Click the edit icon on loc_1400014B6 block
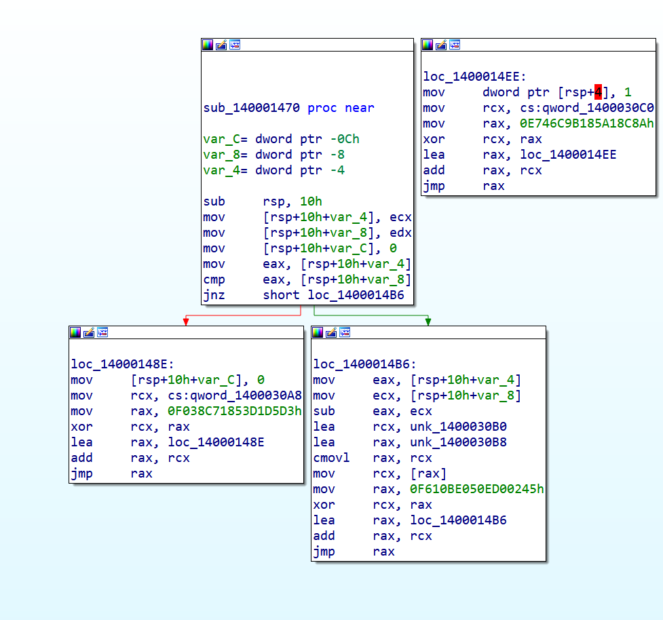The height and width of the screenshot is (620, 663). coord(331,332)
